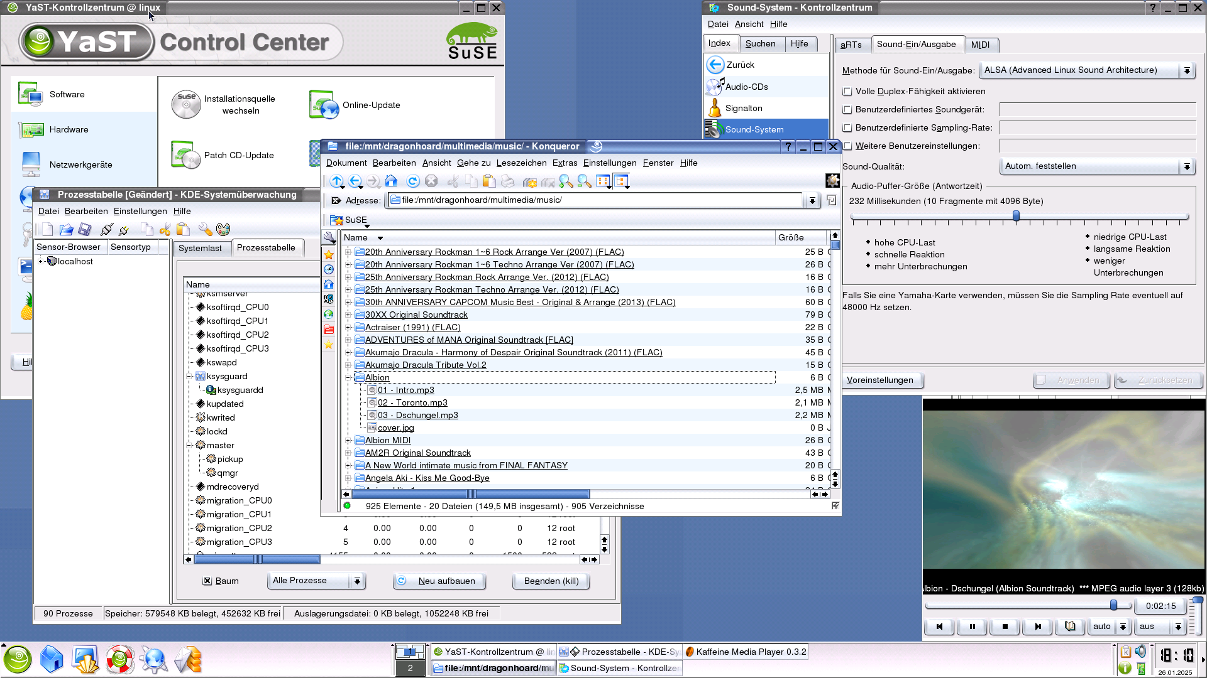
Task: Collapse the ksysguard process node
Action: 189,377
